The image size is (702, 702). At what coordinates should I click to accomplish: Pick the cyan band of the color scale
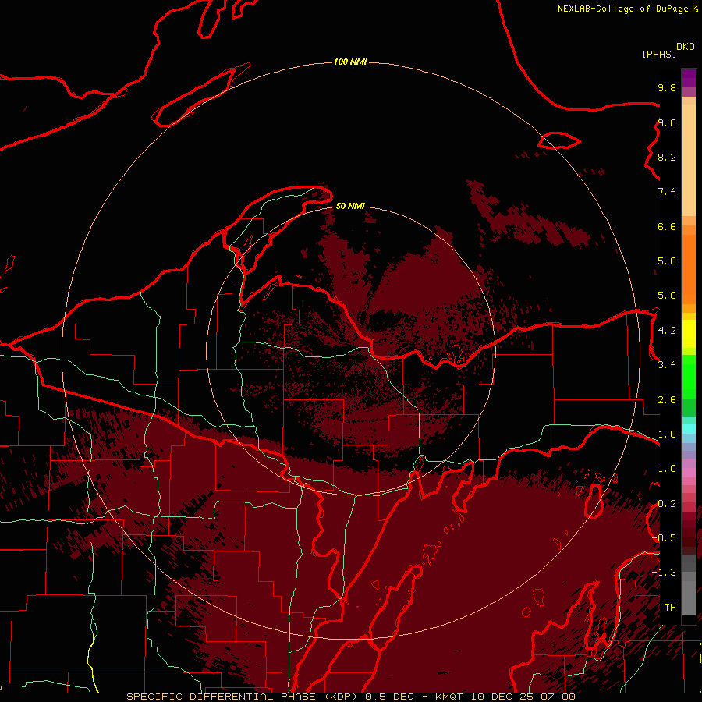[689, 429]
